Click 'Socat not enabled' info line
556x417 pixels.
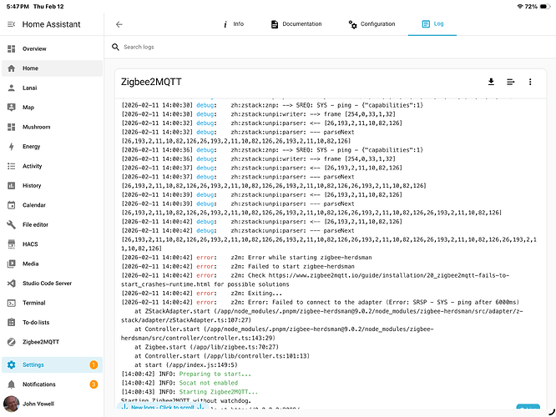[x=179, y=383]
